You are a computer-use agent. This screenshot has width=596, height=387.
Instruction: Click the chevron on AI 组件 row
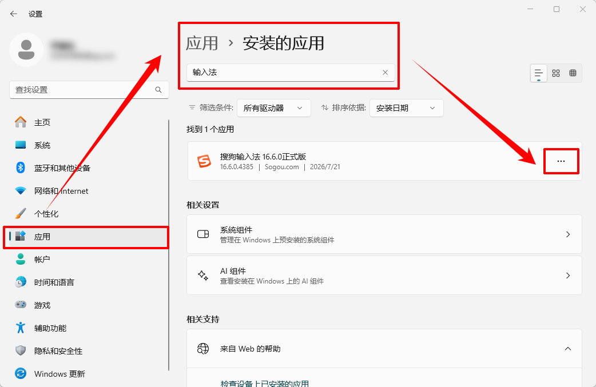[568, 276]
